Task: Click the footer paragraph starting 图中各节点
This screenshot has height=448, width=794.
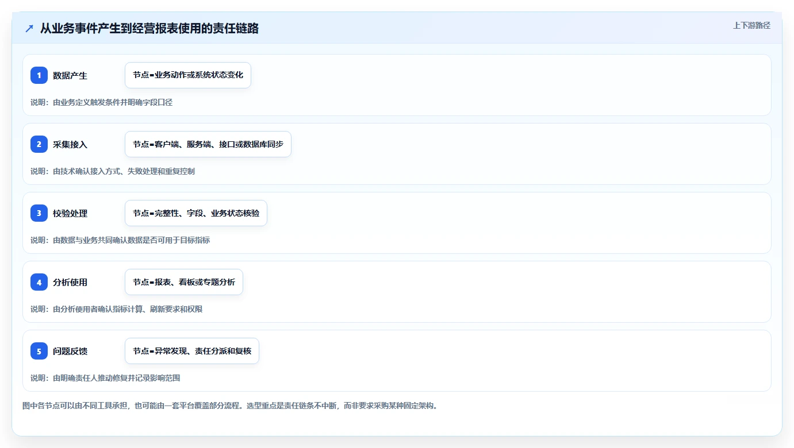Action: [232, 405]
